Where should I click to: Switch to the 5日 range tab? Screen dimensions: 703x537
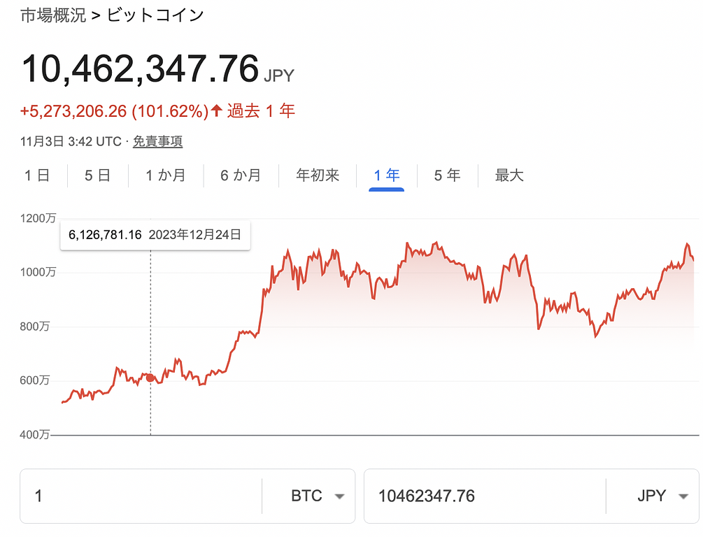tap(98, 176)
